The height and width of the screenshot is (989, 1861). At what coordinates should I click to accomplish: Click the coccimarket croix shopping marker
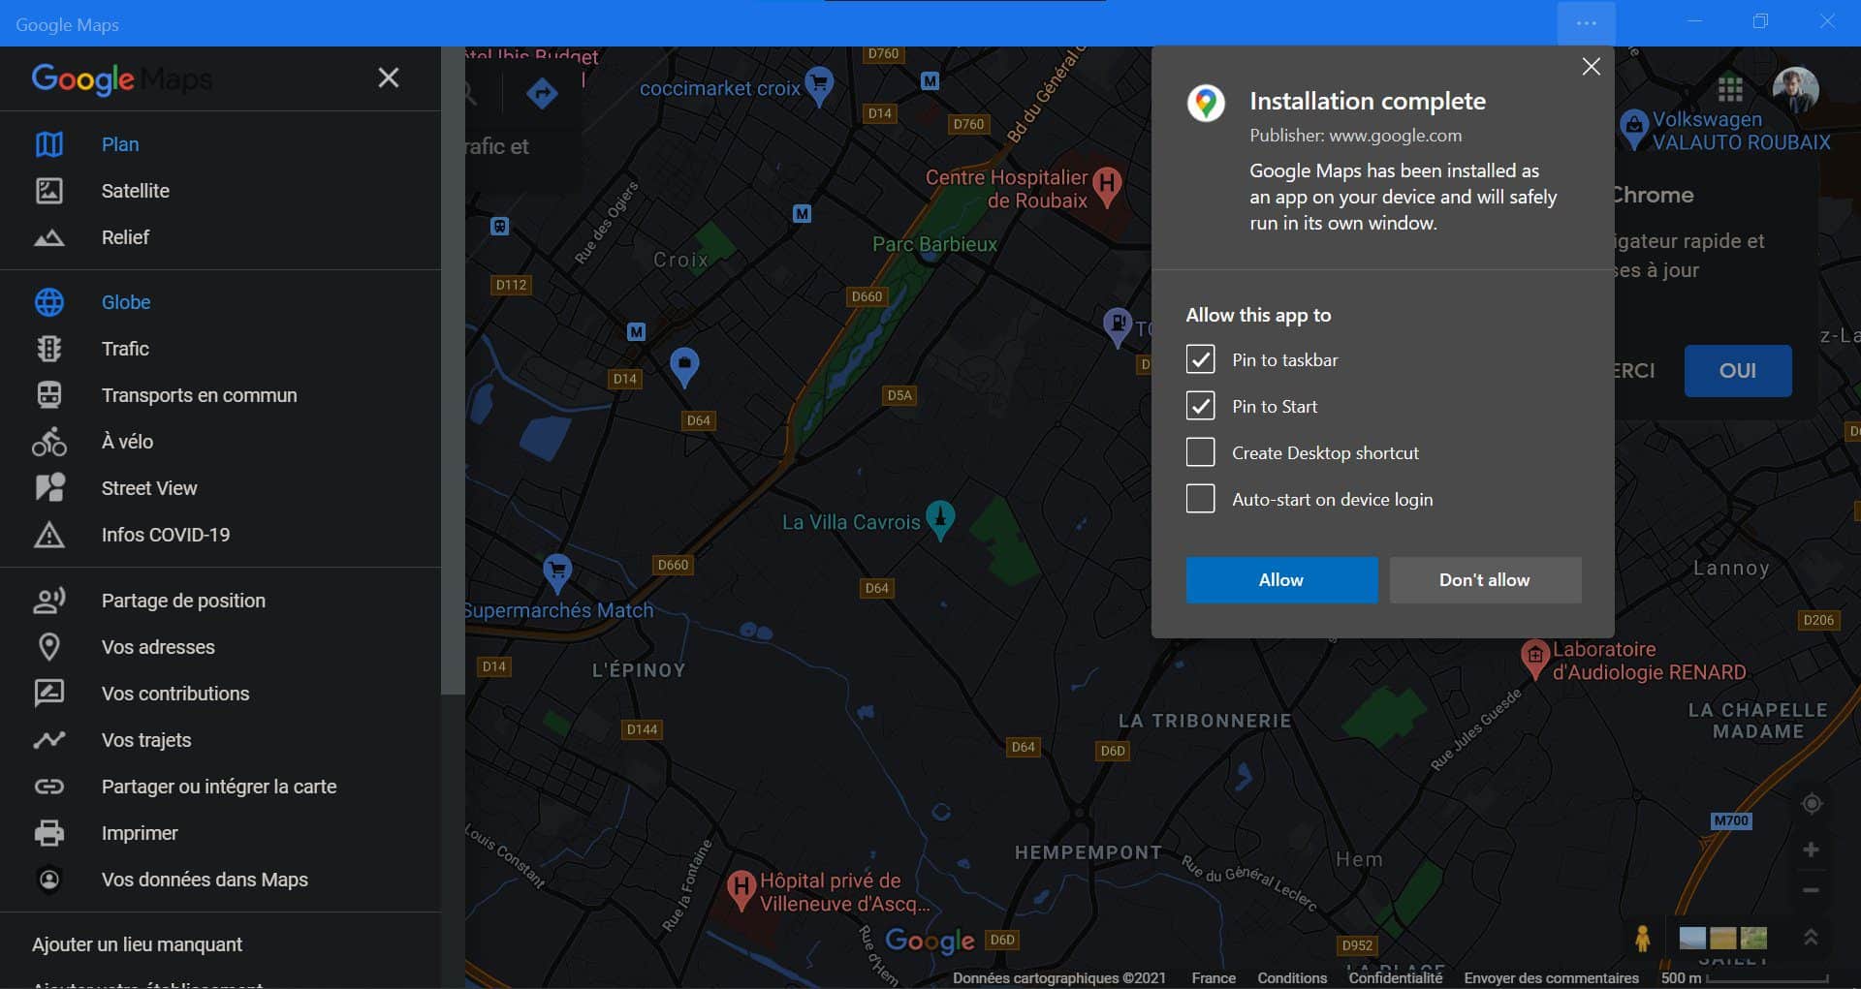tap(820, 87)
